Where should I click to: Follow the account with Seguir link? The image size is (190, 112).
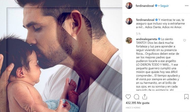(164, 6)
